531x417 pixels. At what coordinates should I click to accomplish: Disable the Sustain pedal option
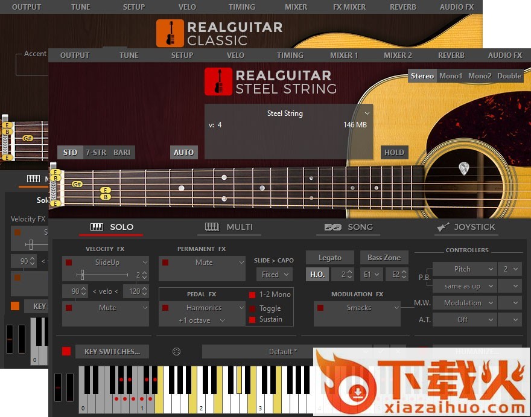click(x=252, y=319)
